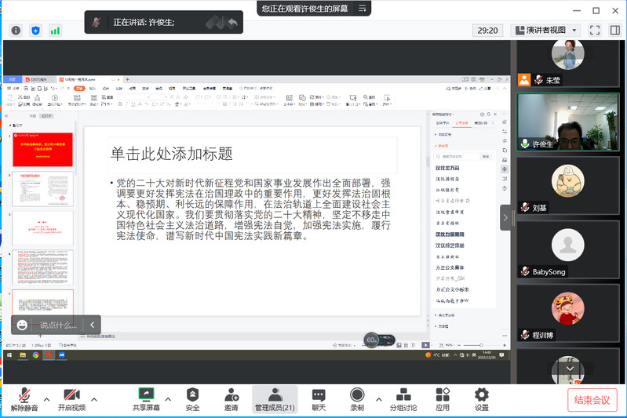
Task: Click the 说点什么 chat input box
Action: point(59,325)
